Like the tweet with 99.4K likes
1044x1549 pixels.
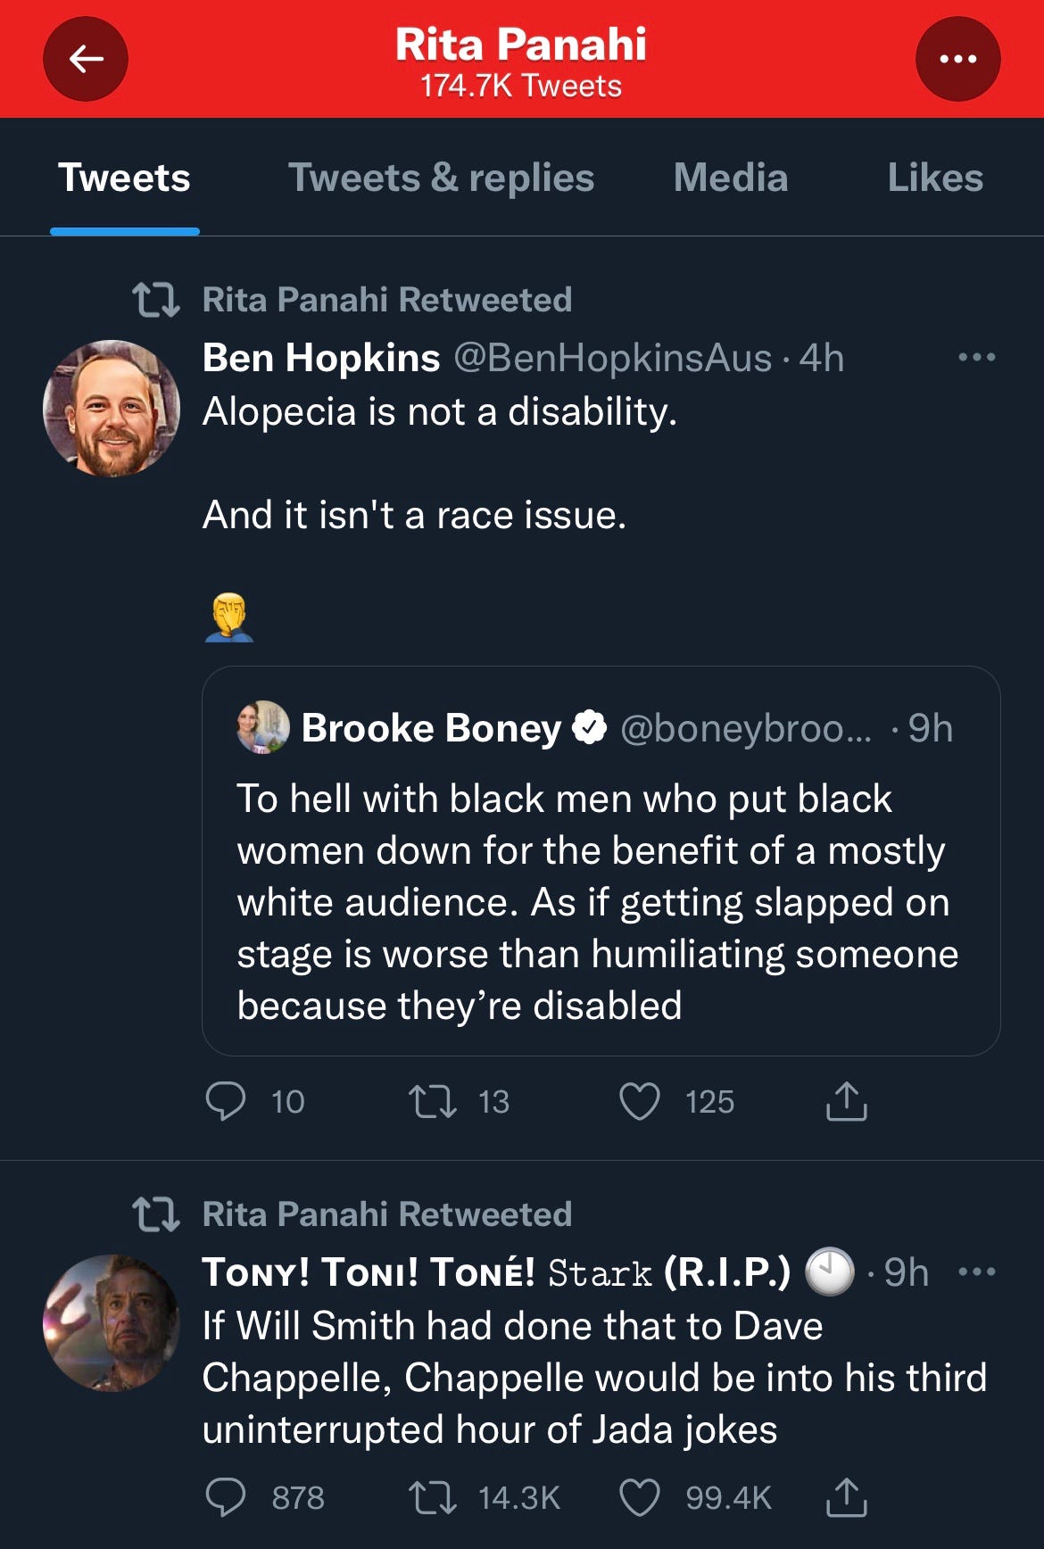tap(640, 1497)
